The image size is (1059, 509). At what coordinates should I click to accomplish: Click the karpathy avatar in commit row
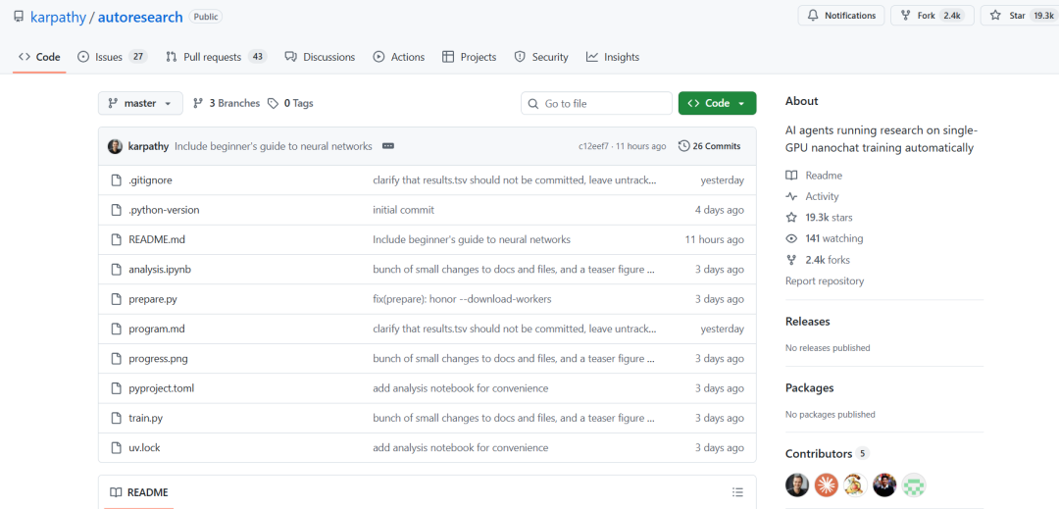[115, 146]
